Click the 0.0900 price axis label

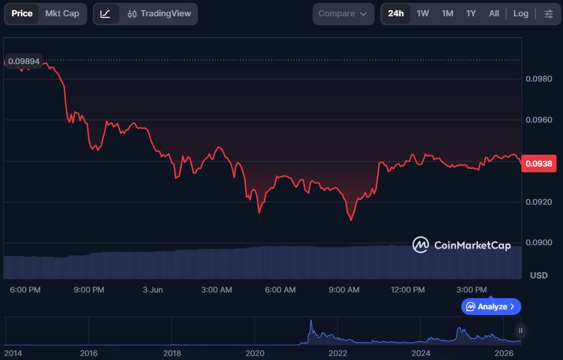click(539, 242)
